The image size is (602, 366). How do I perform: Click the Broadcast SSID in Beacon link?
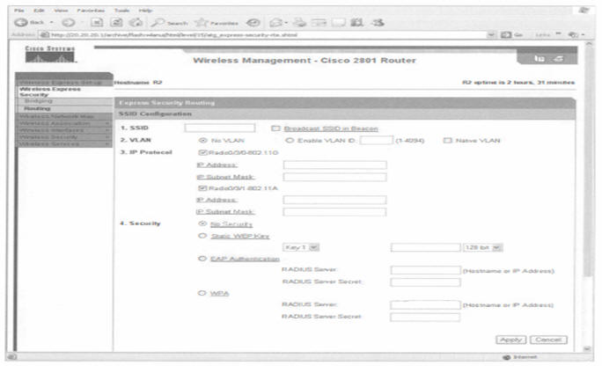tap(331, 128)
